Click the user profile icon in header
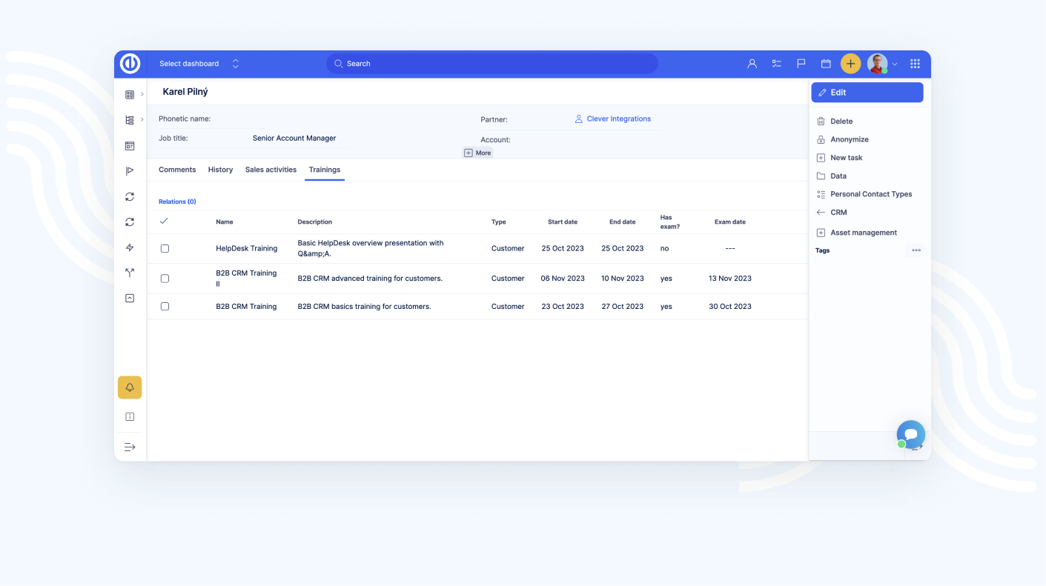The width and height of the screenshot is (1046, 586). point(752,64)
